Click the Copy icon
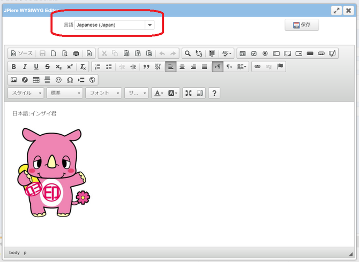This screenshot has width=359, height=262. (115, 53)
